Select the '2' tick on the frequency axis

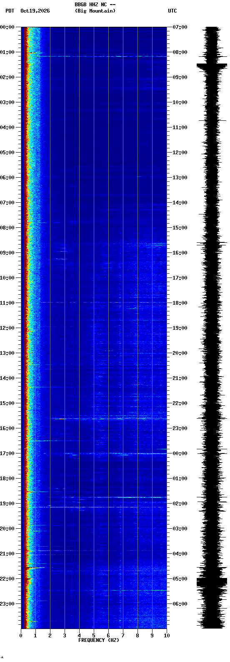(50, 636)
